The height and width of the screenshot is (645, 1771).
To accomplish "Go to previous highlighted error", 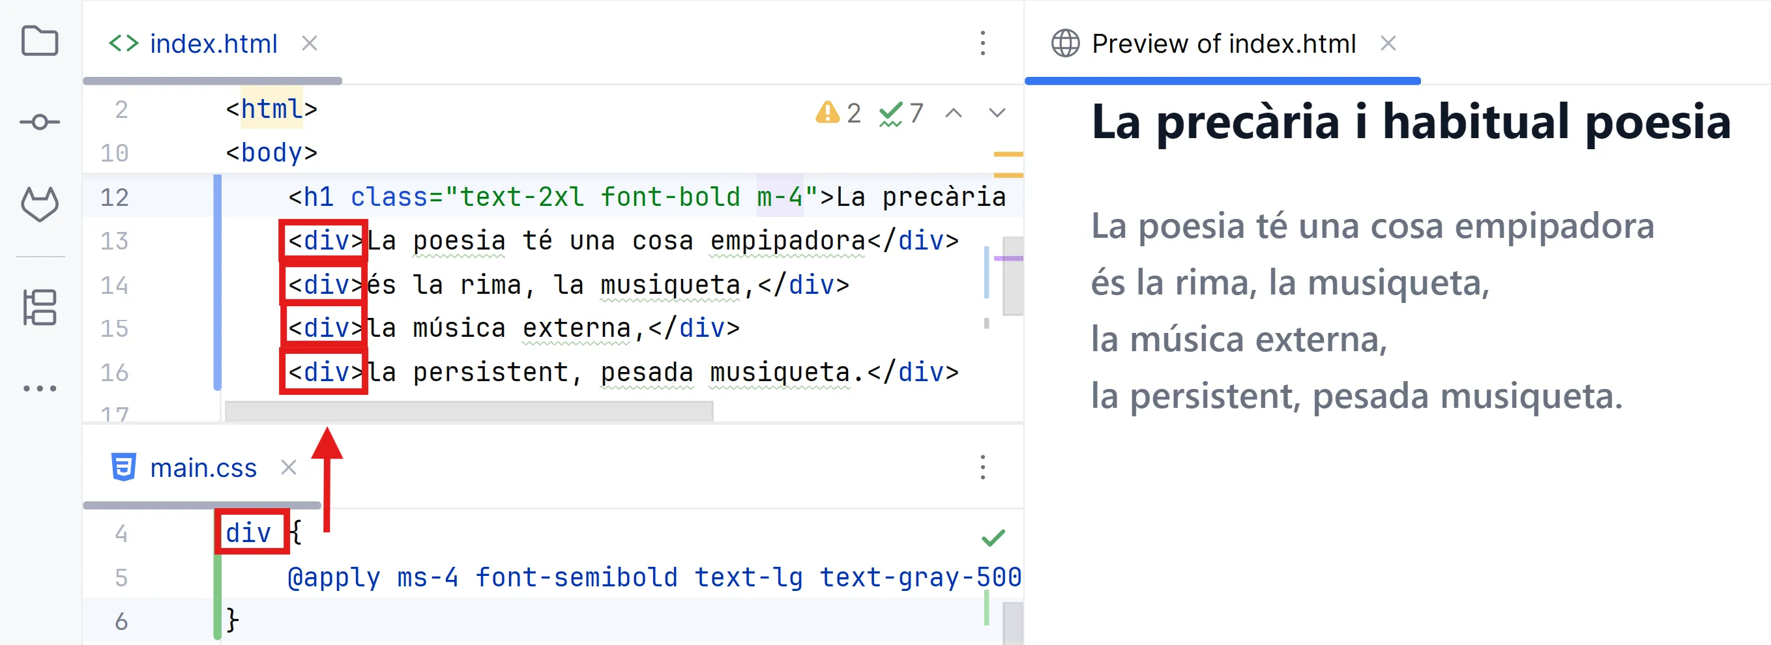I will click(953, 113).
